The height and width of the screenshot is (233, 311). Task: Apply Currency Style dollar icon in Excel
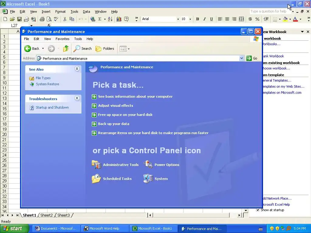coord(250,19)
